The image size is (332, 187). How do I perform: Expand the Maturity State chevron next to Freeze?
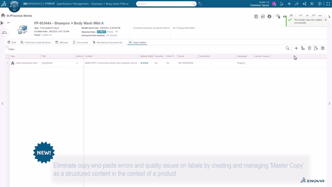pos(117,32)
